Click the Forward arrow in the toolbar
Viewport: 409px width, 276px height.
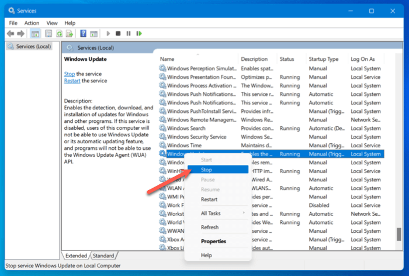(x=20, y=34)
